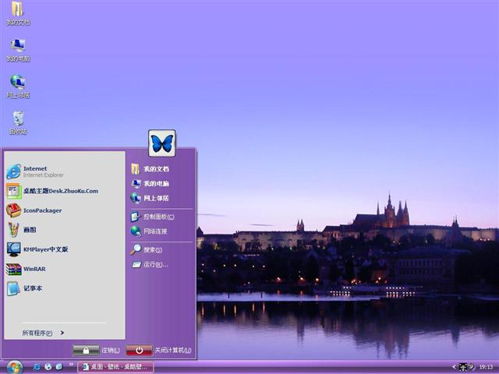The height and width of the screenshot is (374, 499).
Task: Open 我的文档 in Start menu right panel
Action: coord(155,169)
